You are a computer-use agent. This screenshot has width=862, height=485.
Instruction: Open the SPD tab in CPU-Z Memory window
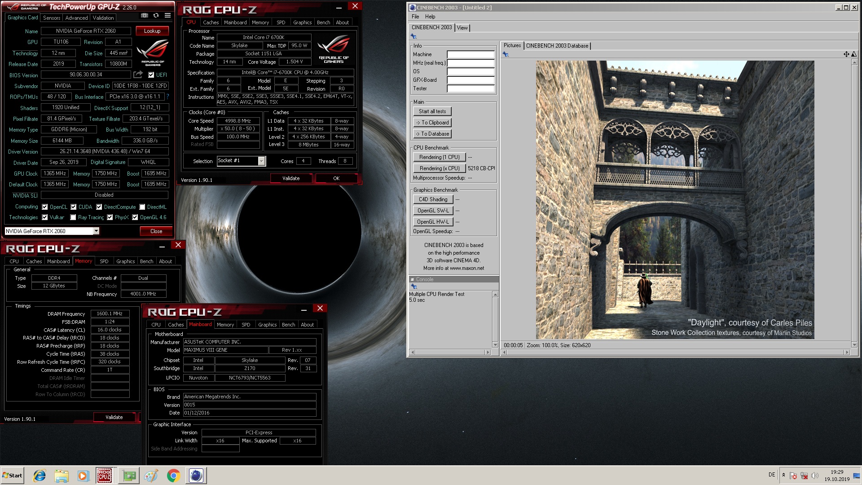coord(104,261)
